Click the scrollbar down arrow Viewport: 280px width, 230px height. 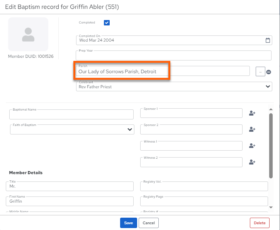pyautogui.click(x=271, y=207)
